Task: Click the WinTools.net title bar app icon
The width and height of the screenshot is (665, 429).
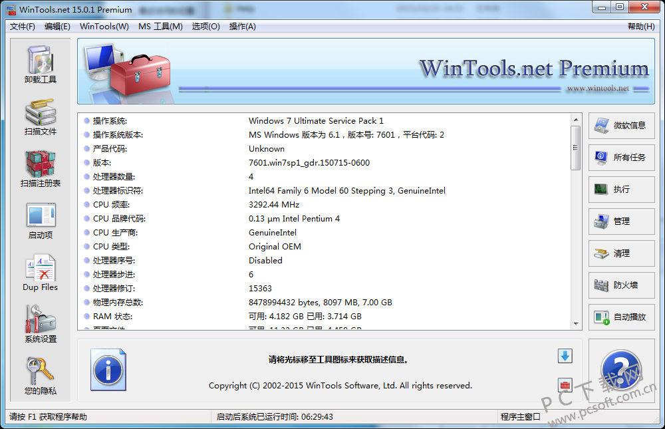Action: pyautogui.click(x=10, y=9)
